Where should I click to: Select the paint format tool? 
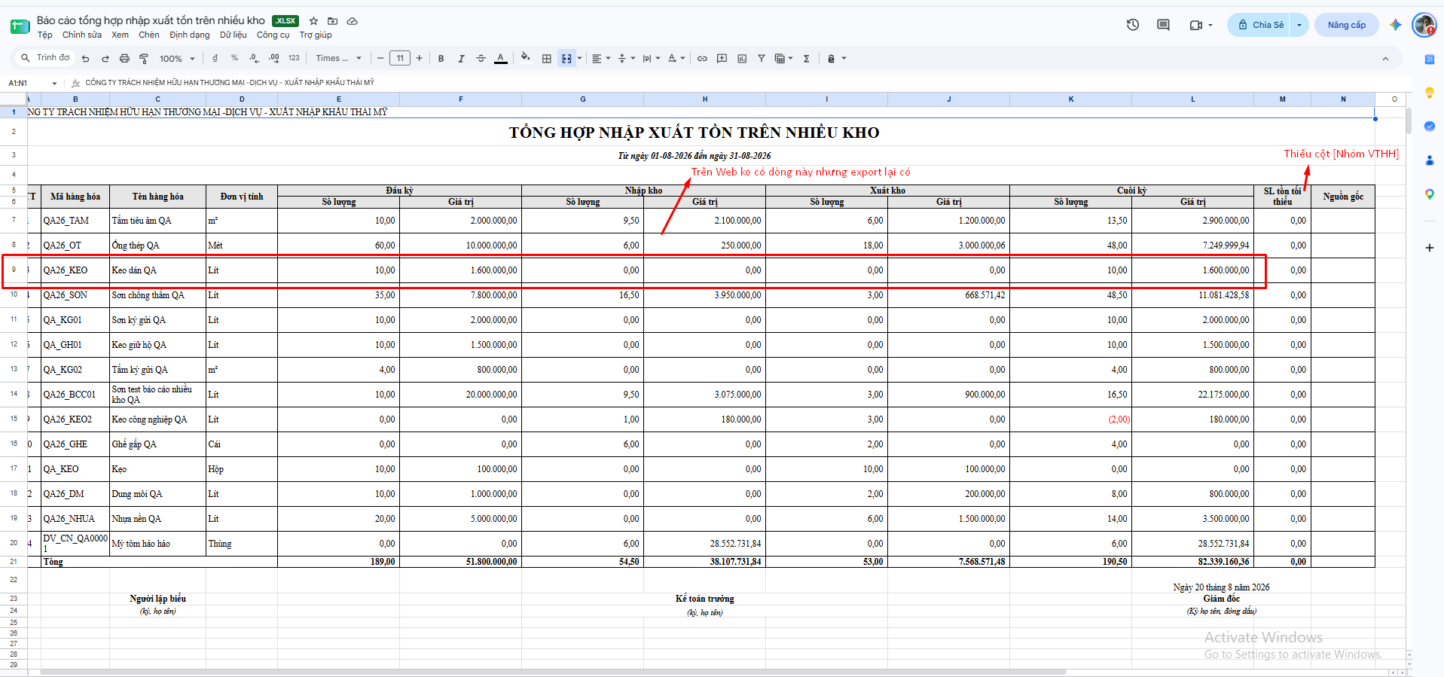click(144, 58)
